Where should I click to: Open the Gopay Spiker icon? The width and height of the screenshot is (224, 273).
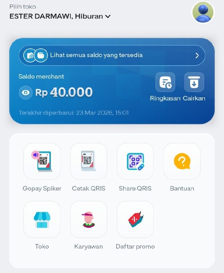point(42,161)
